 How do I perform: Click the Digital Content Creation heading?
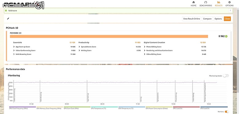tap(154, 43)
